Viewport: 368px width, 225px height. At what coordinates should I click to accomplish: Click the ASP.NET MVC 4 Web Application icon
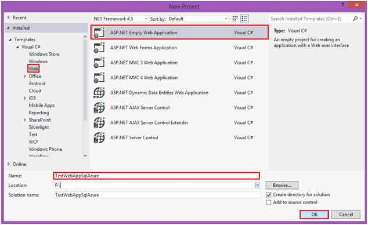tap(99, 78)
